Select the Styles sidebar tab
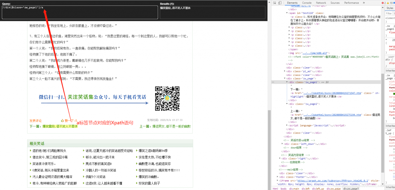The image size is (395, 190). [x=389, y=8]
